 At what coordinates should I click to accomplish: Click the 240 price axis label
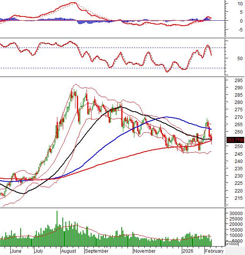pyautogui.click(x=238, y=161)
